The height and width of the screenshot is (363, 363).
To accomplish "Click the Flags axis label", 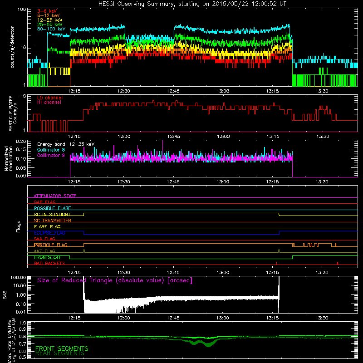I will pos(19,226).
